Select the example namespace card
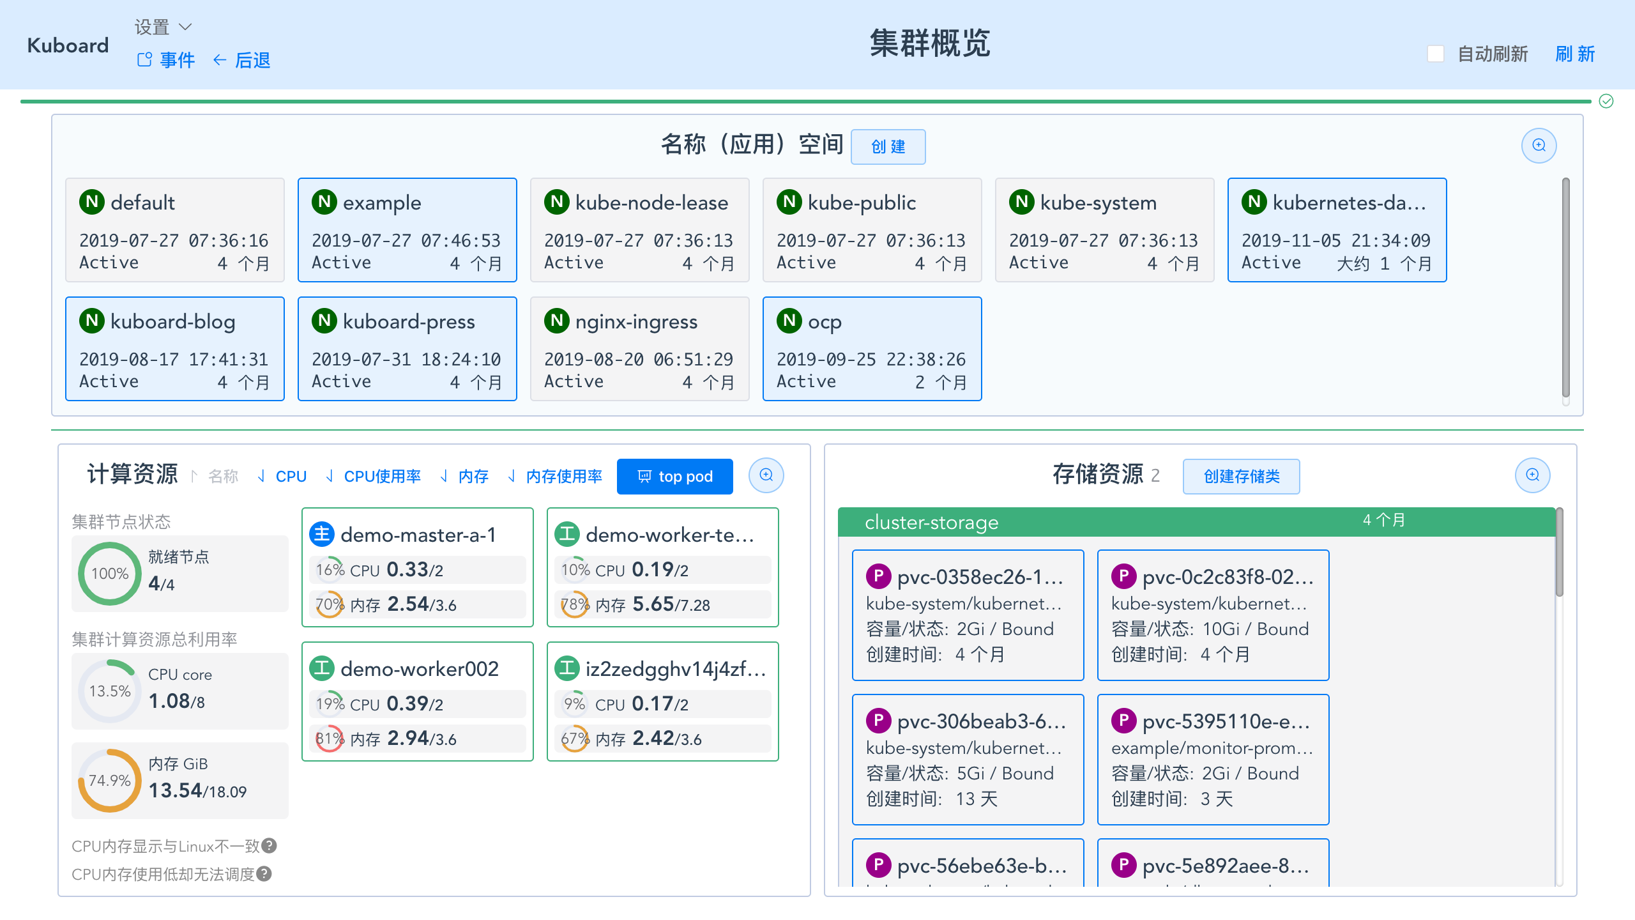Screen dimensions: 1635x920 click(x=407, y=229)
